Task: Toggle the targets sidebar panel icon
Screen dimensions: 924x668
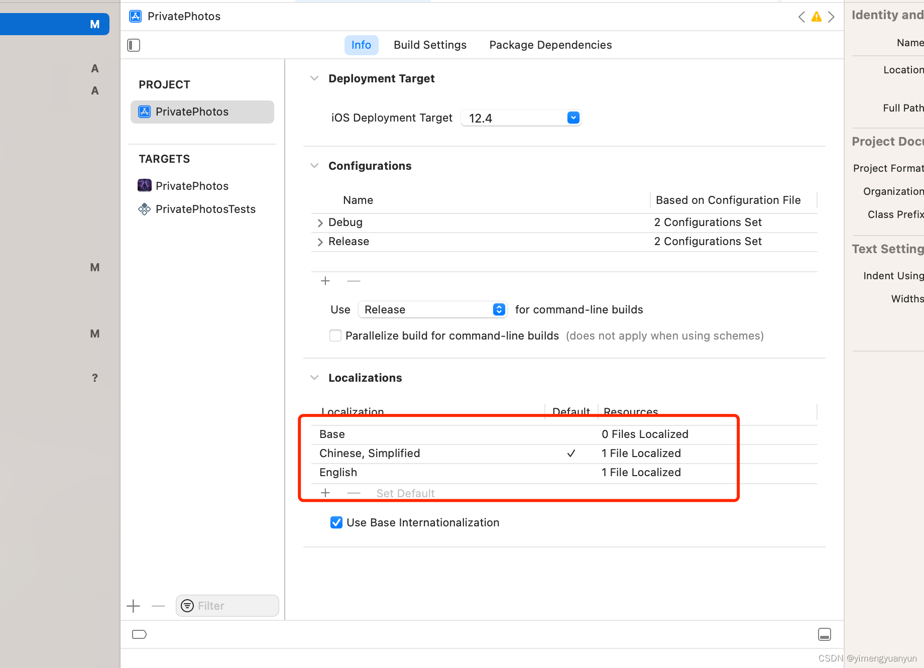Action: coord(134,45)
